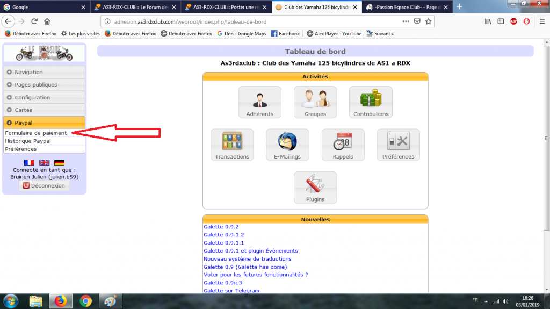Select Formulaire de paiement menu item

tap(36, 133)
